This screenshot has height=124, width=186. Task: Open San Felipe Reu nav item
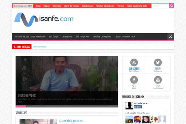[82, 37]
